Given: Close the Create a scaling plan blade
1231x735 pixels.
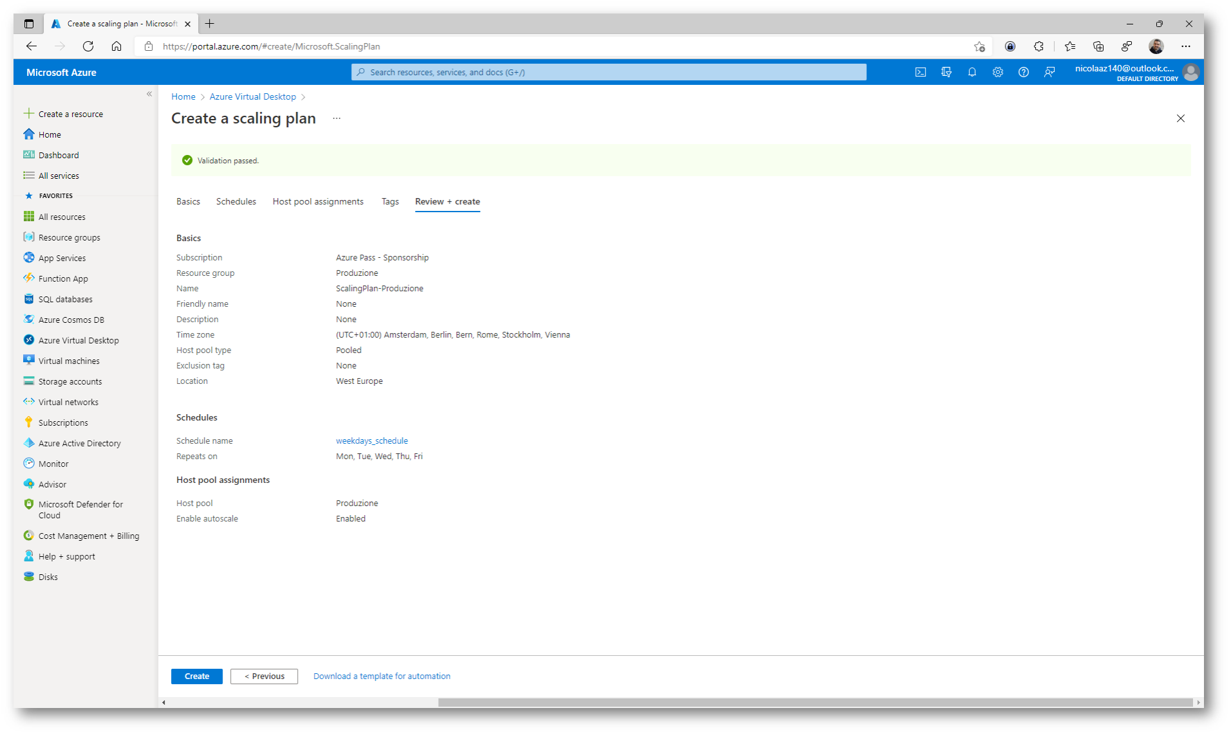Looking at the screenshot, I should pos(1181,118).
